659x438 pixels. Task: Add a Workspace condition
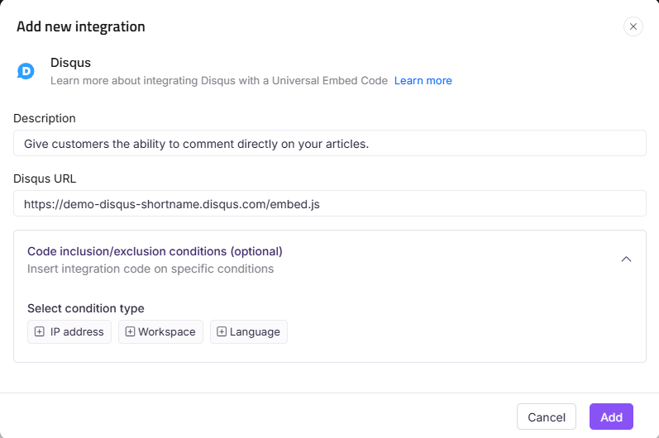pos(160,331)
